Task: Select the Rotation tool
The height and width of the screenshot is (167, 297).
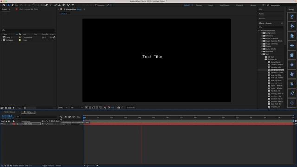Action: [34, 5]
